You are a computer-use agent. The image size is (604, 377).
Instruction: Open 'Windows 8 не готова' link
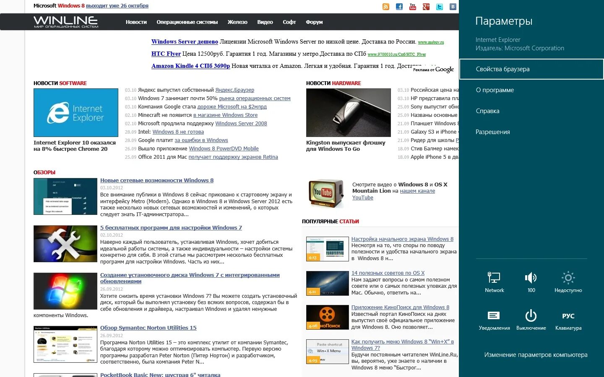pyautogui.click(x=178, y=132)
